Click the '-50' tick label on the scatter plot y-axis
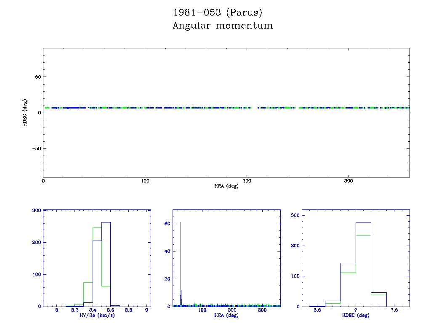431x323 pixels. click(36, 149)
